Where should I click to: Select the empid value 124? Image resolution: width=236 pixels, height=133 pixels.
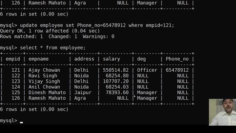[15, 87]
